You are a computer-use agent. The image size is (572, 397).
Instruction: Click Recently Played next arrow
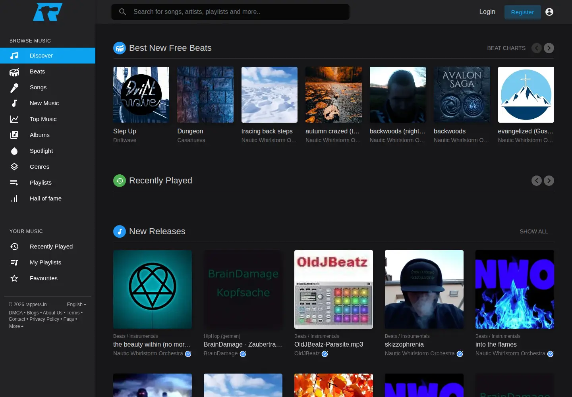click(549, 181)
